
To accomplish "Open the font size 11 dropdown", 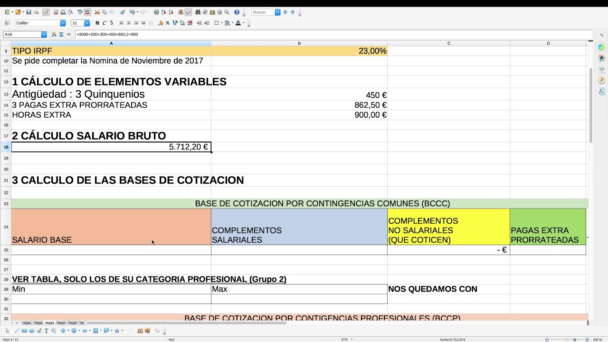I will point(87,23).
